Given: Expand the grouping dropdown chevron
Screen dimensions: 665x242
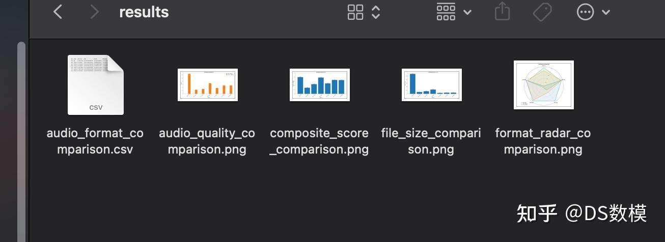Looking at the screenshot, I should point(467,12).
